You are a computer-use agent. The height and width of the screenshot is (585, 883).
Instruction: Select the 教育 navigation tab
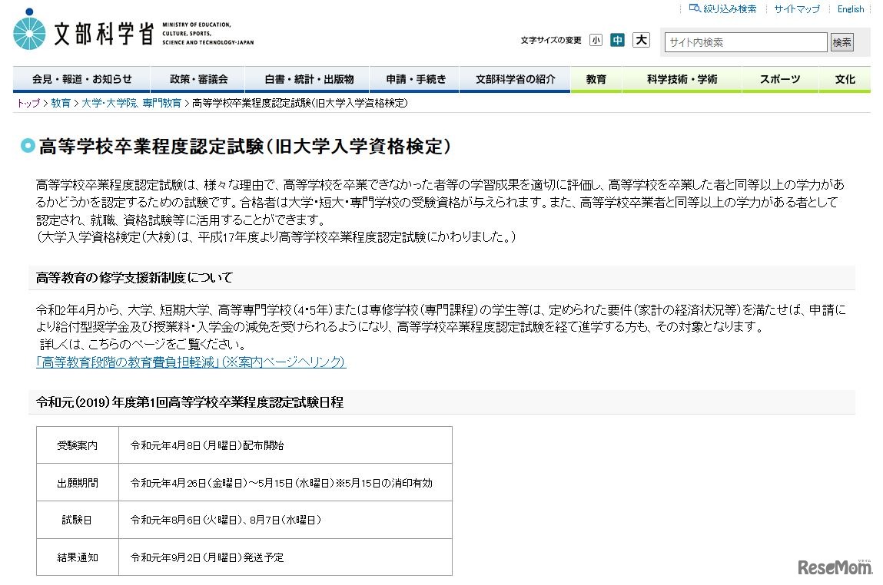[x=596, y=79]
